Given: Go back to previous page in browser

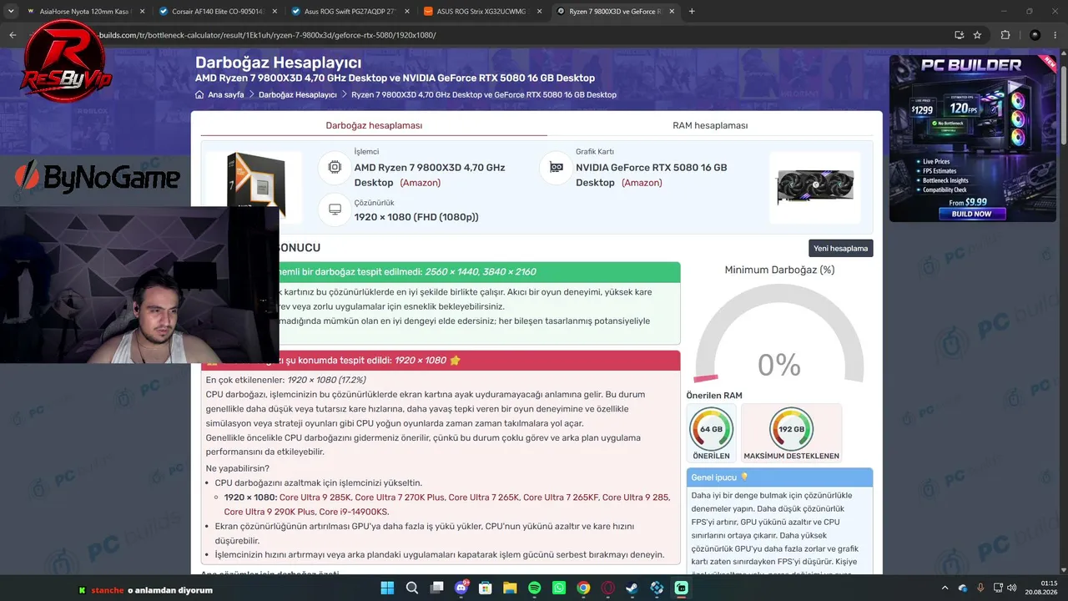Looking at the screenshot, I should (x=13, y=35).
